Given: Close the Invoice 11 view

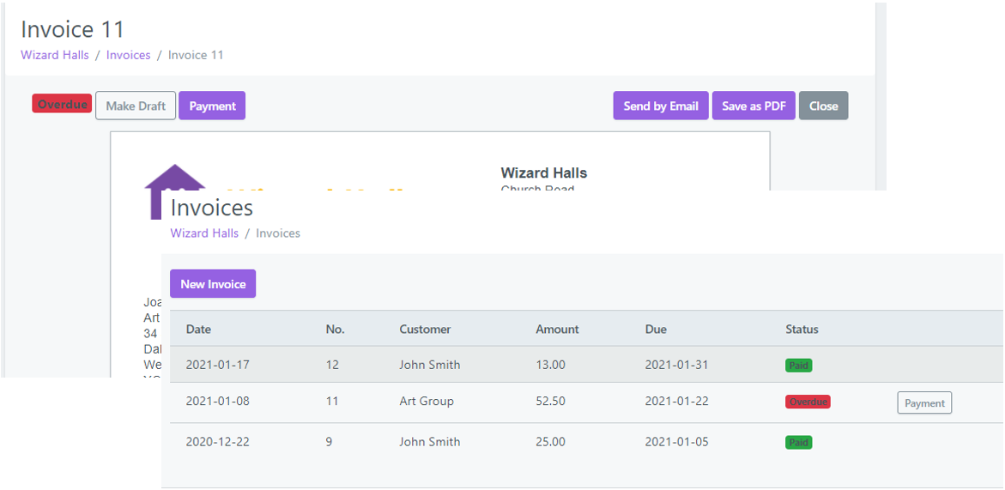Looking at the screenshot, I should pyautogui.click(x=823, y=106).
